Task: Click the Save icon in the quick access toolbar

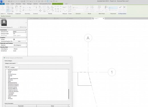Action: coord(9,1)
